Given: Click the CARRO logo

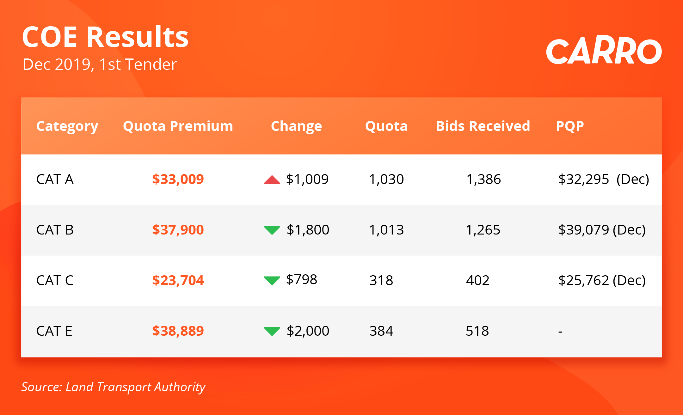Looking at the screenshot, I should [x=604, y=51].
